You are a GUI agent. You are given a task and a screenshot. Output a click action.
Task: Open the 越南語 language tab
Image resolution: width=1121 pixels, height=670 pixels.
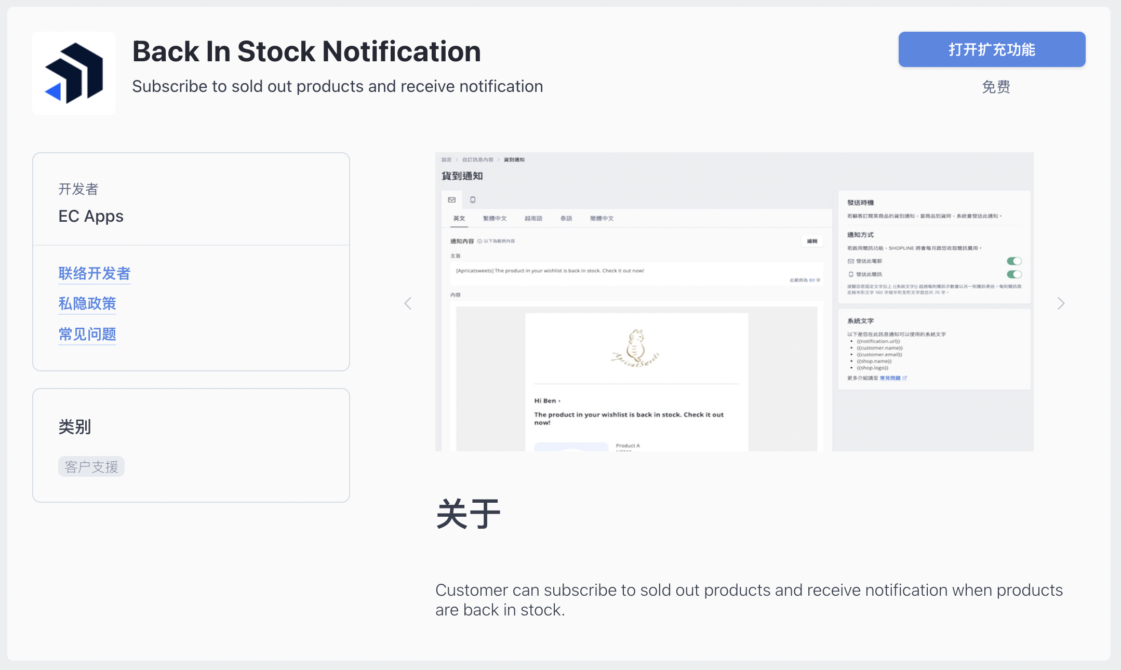click(533, 218)
